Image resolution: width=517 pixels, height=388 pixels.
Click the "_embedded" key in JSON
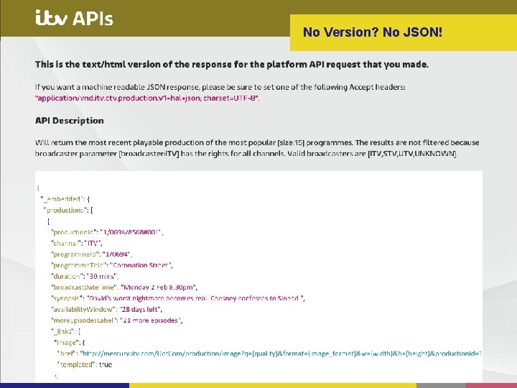click(x=61, y=199)
